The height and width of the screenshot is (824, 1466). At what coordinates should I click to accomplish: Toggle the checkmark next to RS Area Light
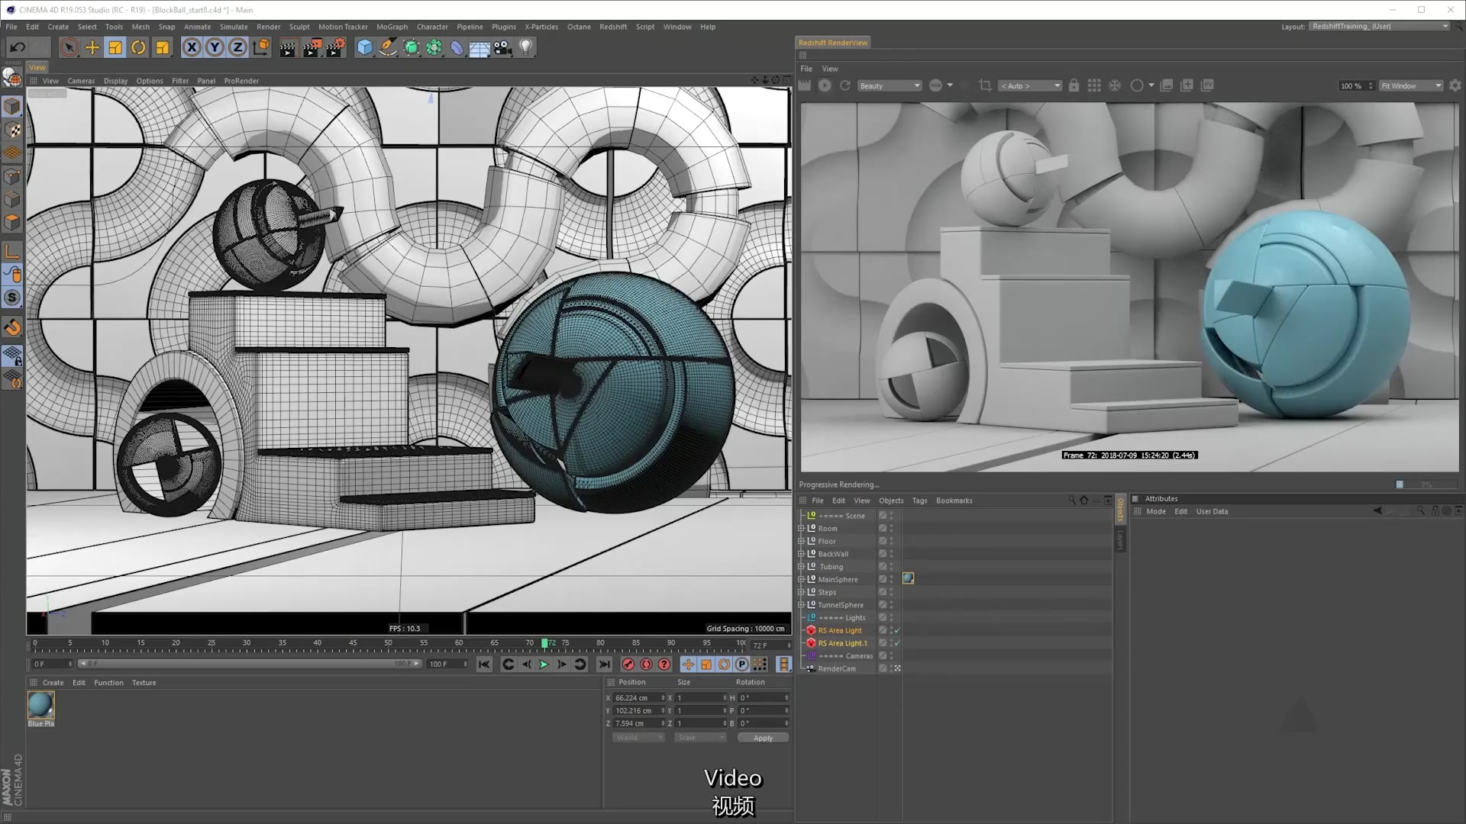coord(898,630)
